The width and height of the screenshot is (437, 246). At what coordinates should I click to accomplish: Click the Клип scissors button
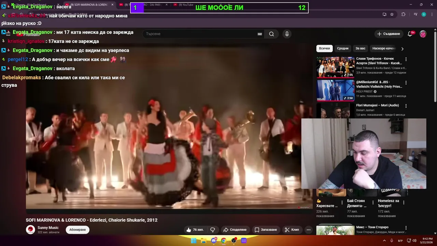click(292, 230)
